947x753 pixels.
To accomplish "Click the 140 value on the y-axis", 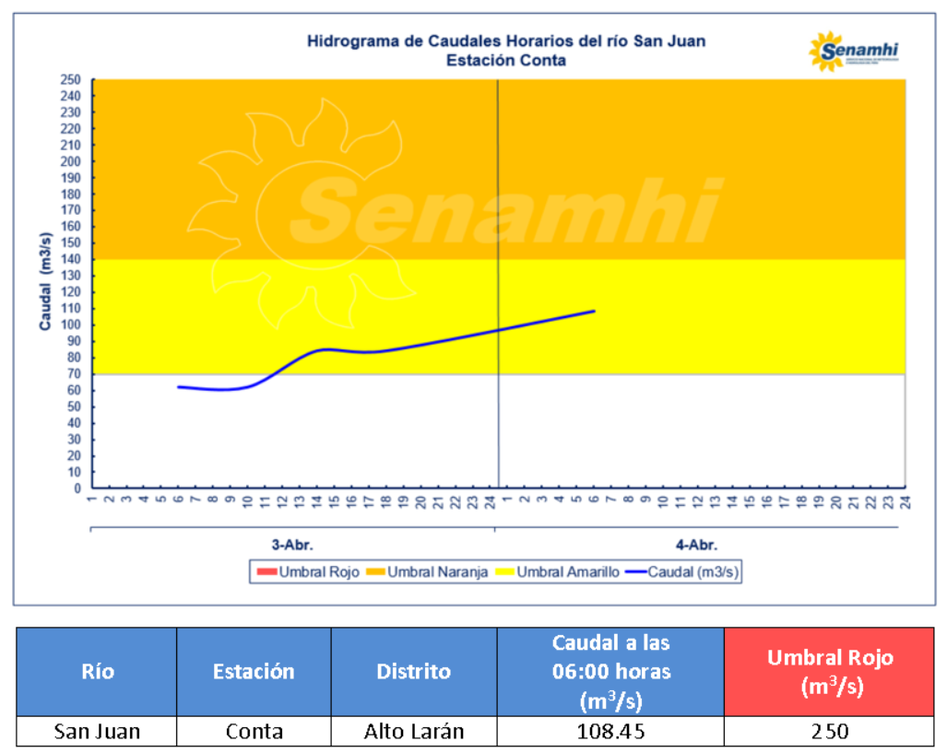I will coord(71,259).
